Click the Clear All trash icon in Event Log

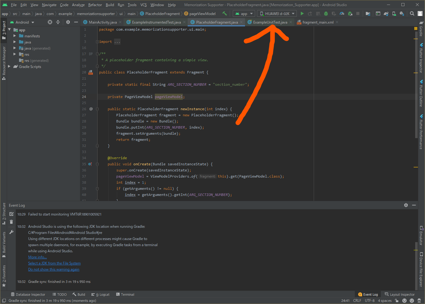pyautogui.click(x=11, y=222)
